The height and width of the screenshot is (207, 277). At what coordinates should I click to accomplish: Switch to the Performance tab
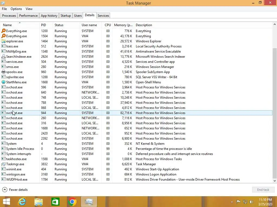[x=28, y=15]
